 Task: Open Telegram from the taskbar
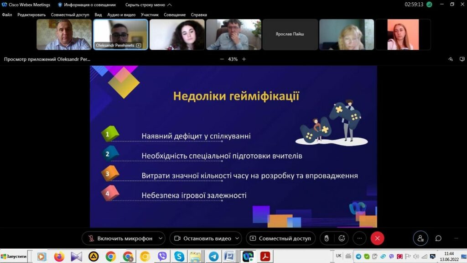click(213, 256)
